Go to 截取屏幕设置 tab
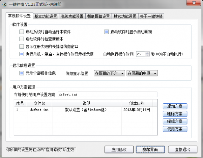Screen dimensions: 203x158 (98, 16)
